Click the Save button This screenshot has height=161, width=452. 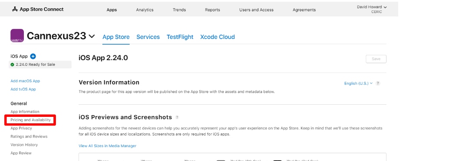tap(376, 59)
